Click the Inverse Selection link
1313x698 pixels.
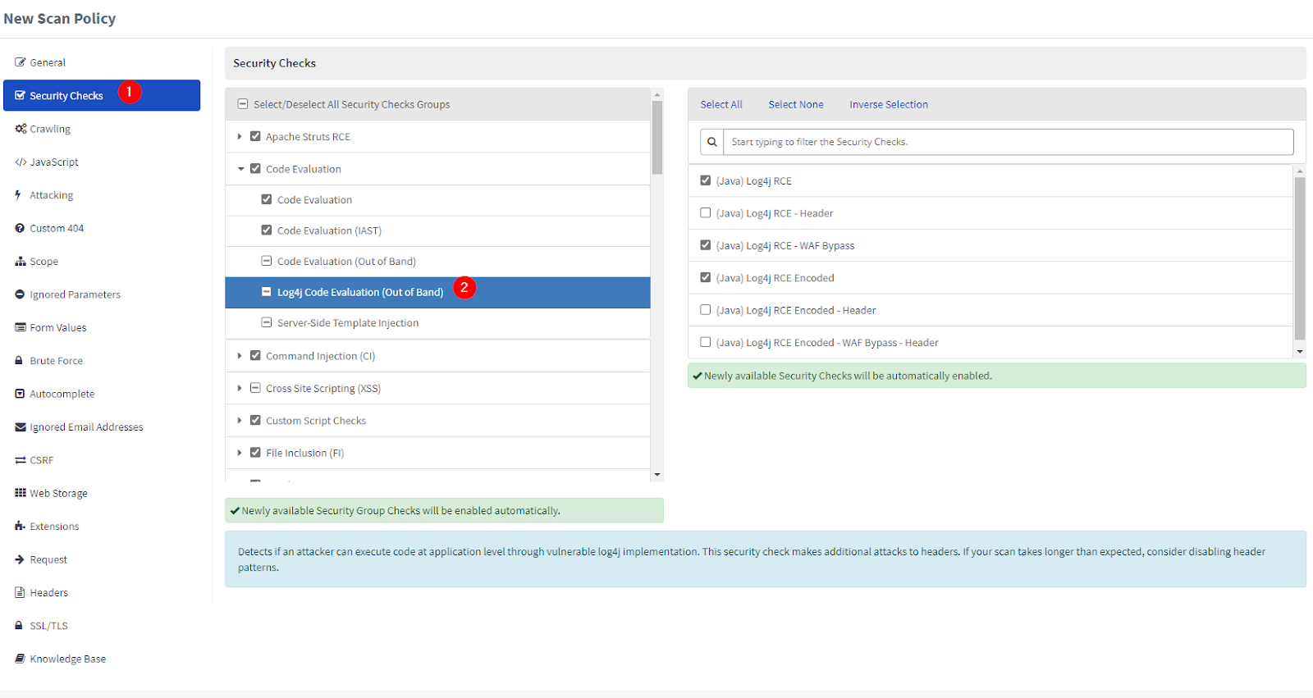[x=889, y=104]
